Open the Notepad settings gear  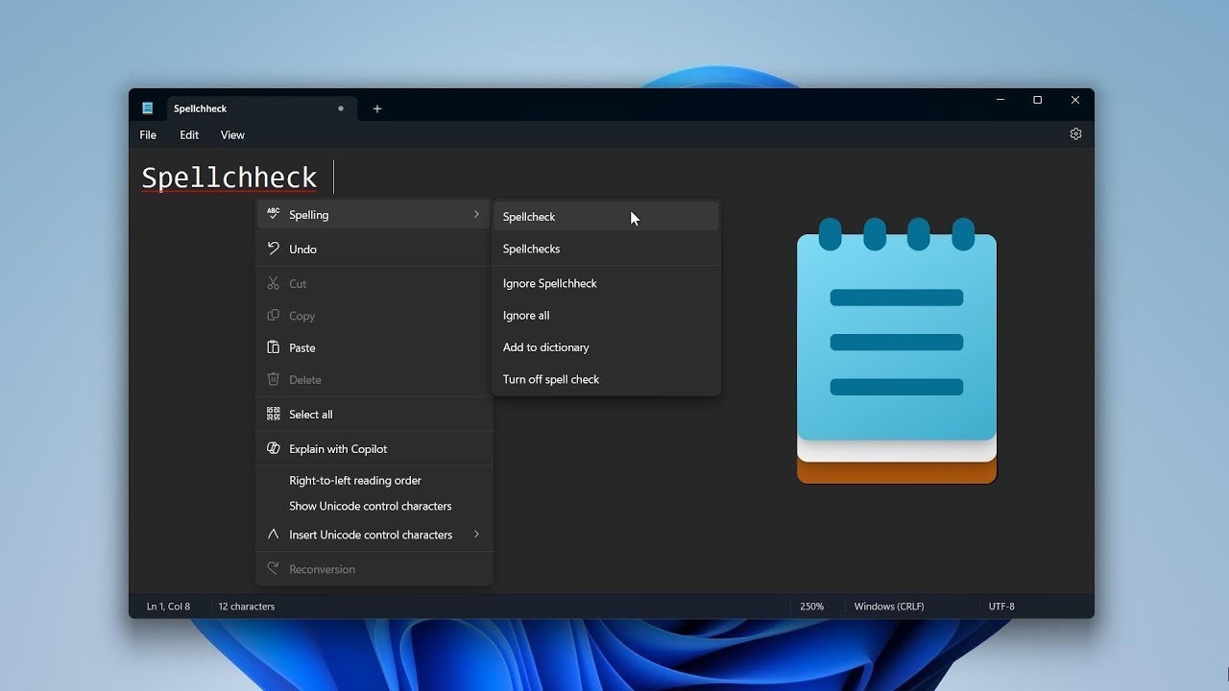point(1075,134)
